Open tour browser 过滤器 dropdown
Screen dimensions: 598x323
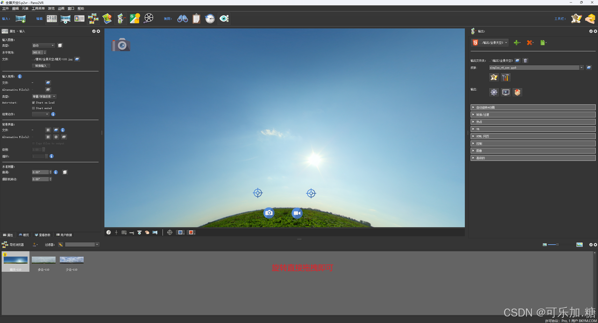pos(82,244)
